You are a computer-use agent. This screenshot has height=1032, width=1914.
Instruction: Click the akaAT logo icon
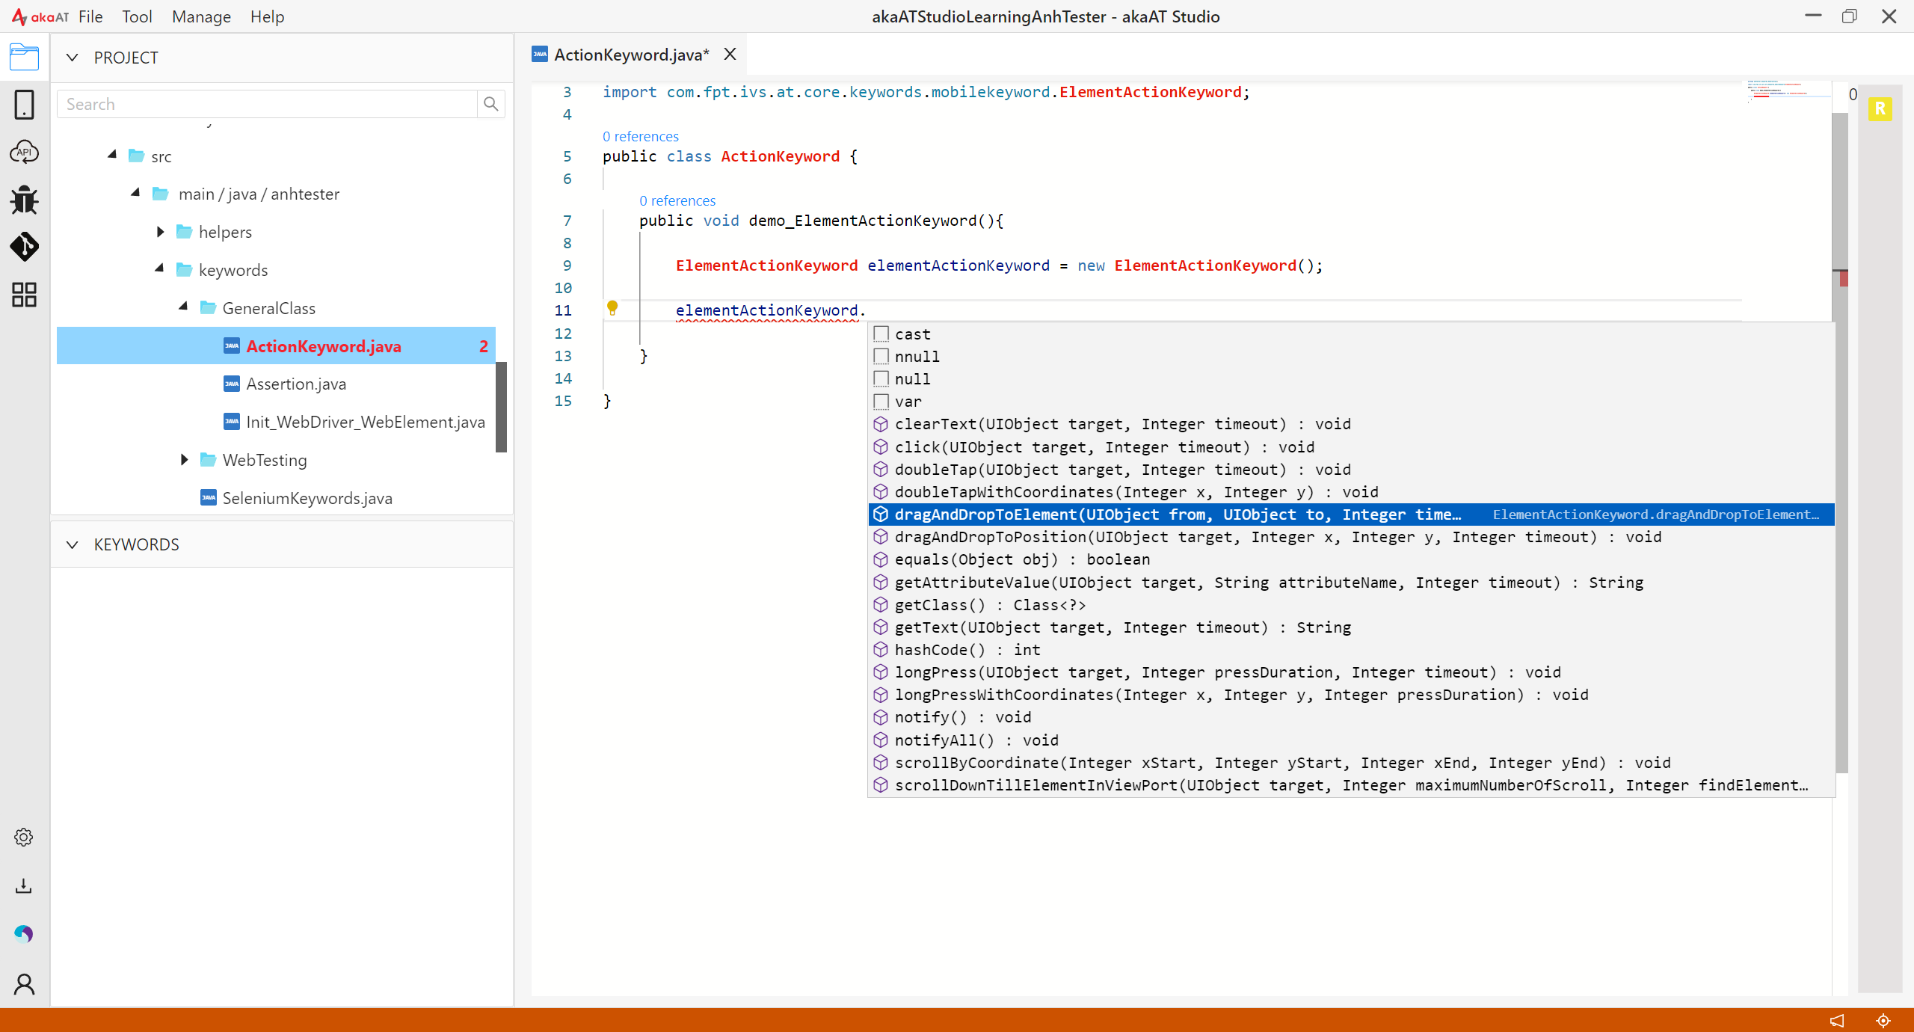pos(40,16)
